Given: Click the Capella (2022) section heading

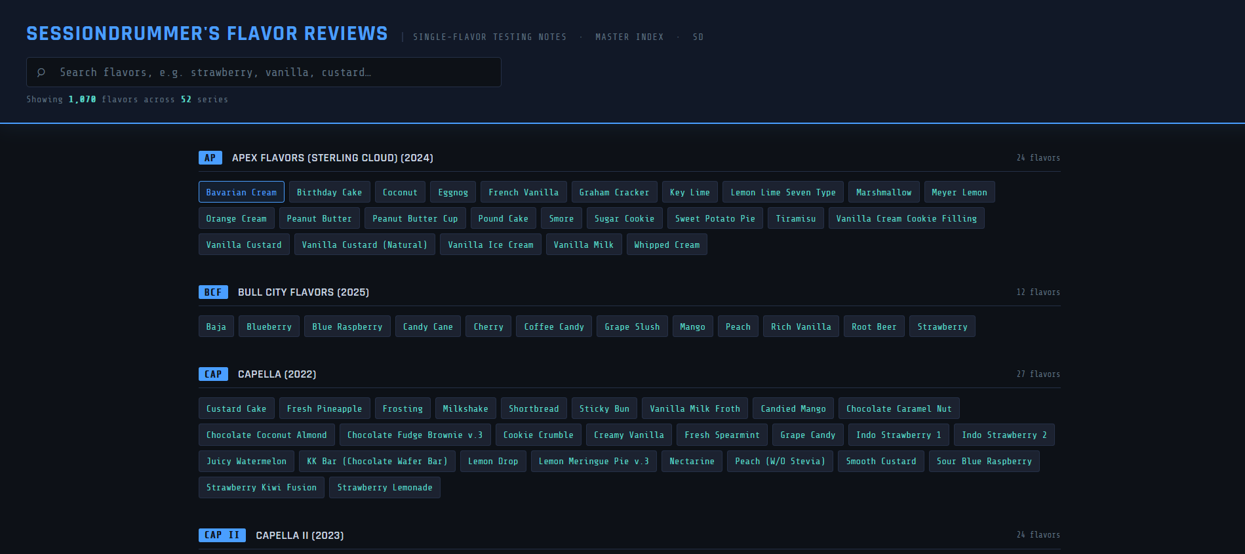Looking at the screenshot, I should click(277, 374).
